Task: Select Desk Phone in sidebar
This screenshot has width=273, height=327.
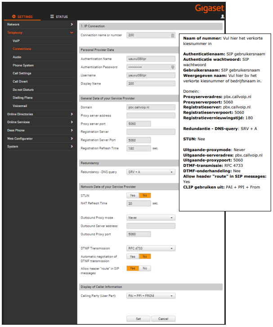Action: click(16, 130)
